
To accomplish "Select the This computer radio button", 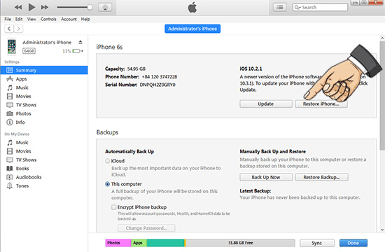I will 107,184.
